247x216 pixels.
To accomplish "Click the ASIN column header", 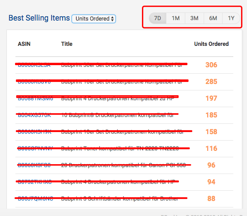I will pos(24,44).
